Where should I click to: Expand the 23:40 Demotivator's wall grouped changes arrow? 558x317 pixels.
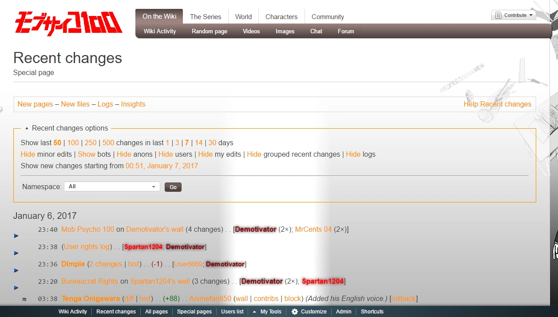pos(16,236)
